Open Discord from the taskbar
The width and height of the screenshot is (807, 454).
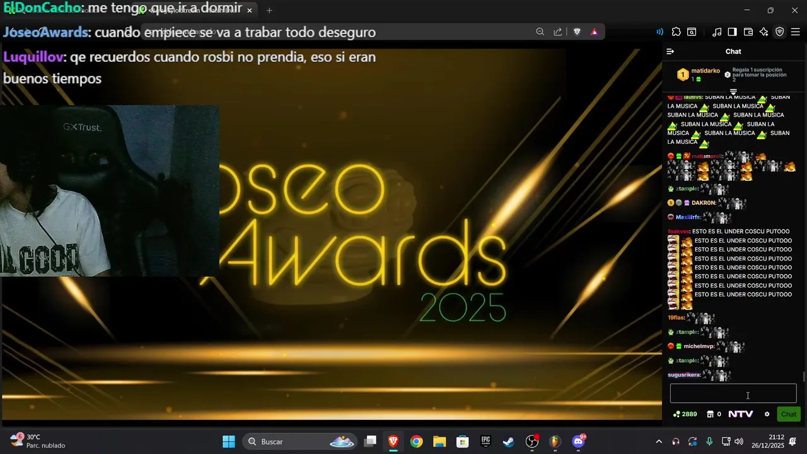pos(578,441)
